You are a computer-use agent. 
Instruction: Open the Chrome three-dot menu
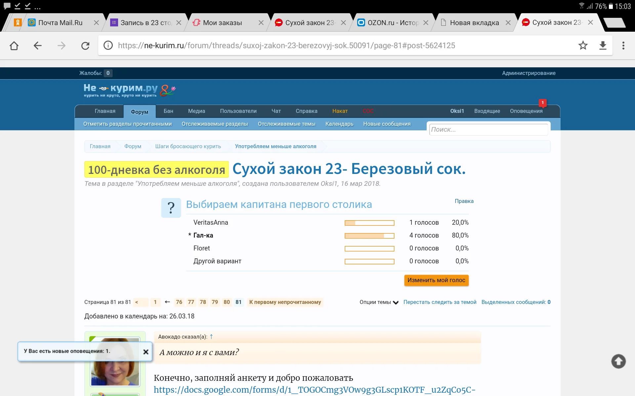(624, 46)
